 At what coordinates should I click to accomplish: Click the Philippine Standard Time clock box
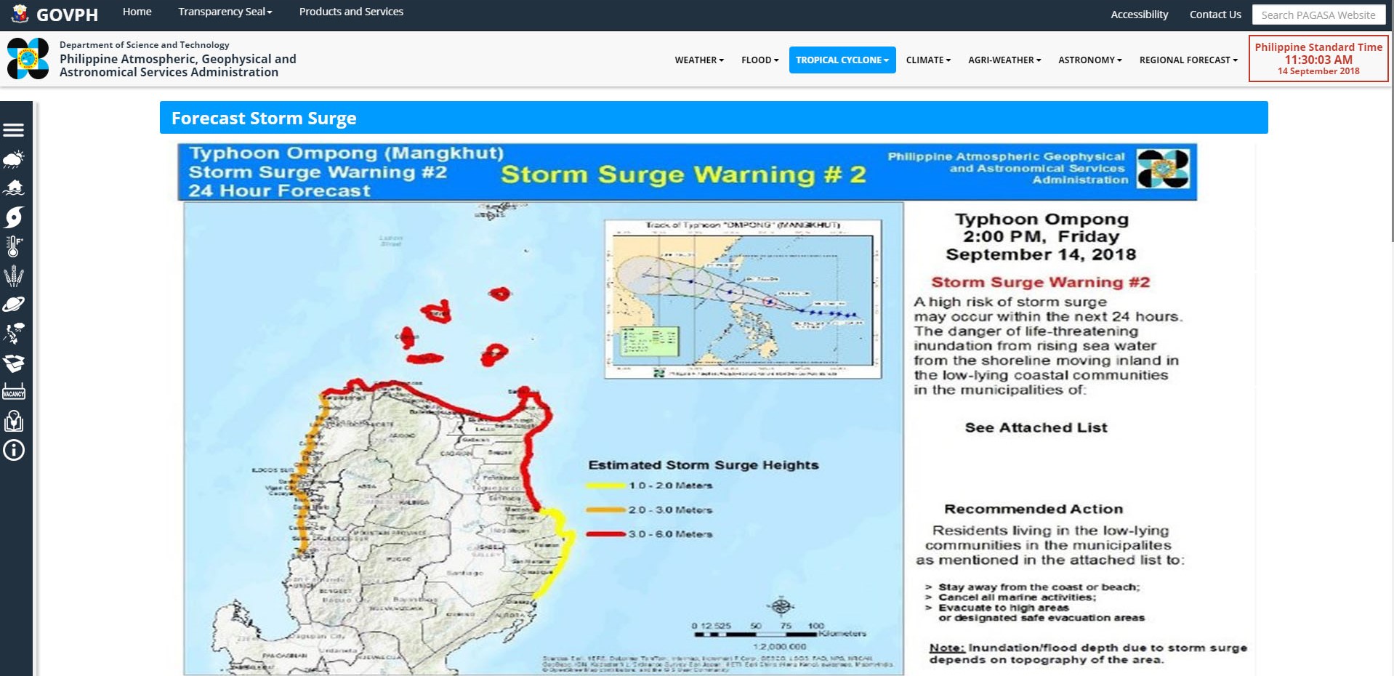click(1318, 59)
